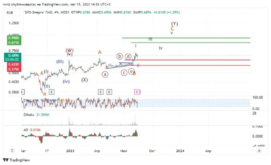Click the (Y) wave label
271x165 pixels.
click(174, 24)
